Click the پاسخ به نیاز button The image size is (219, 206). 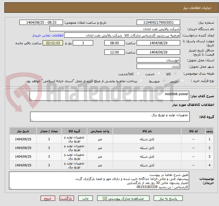tap(169, 198)
